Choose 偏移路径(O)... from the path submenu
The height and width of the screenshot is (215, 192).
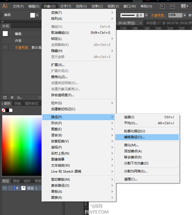point(147,137)
